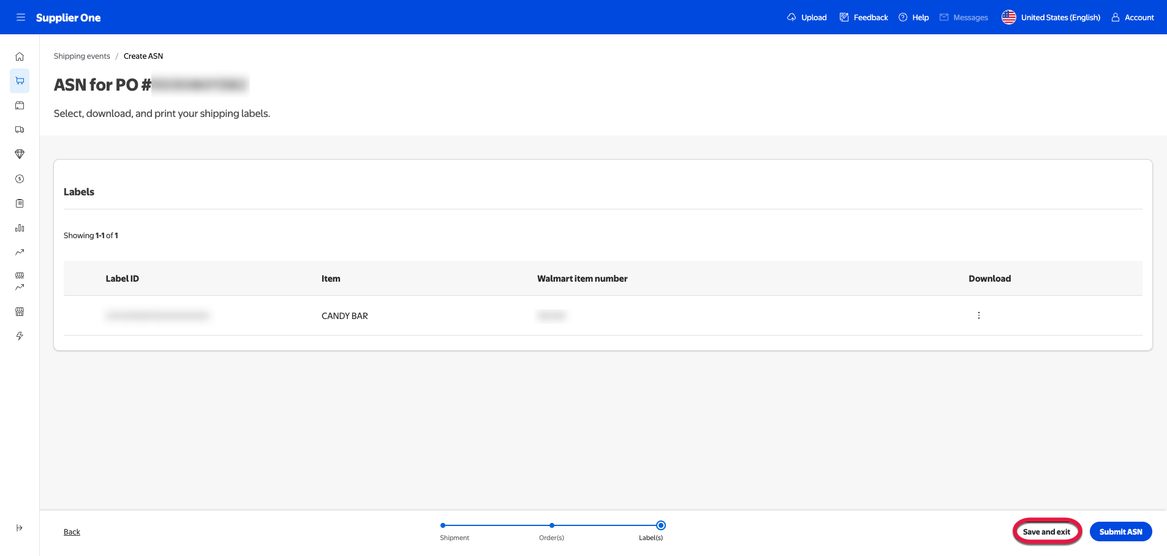This screenshot has width=1167, height=556.
Task: Click the 'ASN for PO #' page title
Action: (x=102, y=85)
